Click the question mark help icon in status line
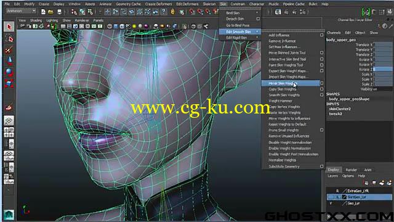 point(164,12)
